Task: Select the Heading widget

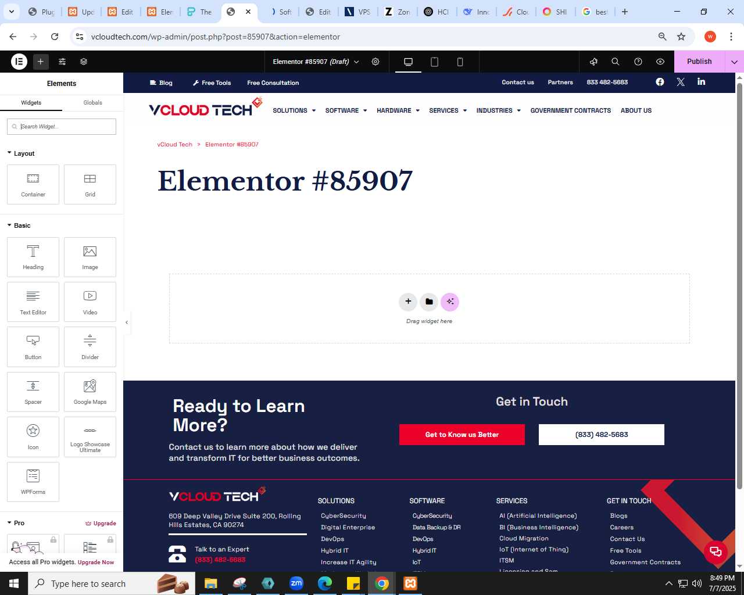Action: (x=33, y=257)
